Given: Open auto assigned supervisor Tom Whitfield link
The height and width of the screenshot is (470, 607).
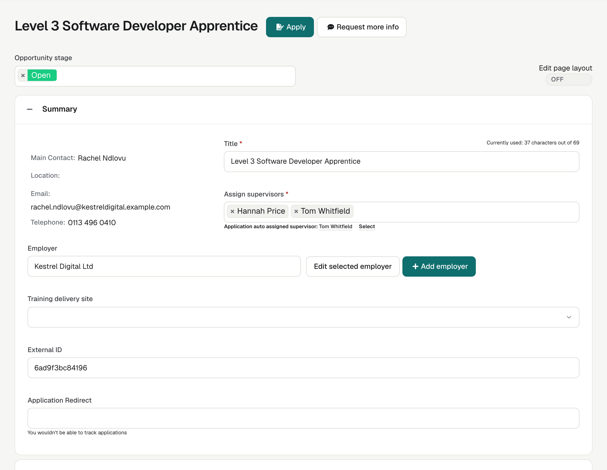Looking at the screenshot, I should tap(336, 226).
